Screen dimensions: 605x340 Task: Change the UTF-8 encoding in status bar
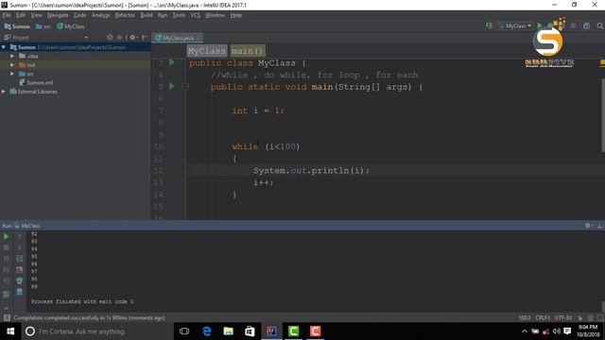pyautogui.click(x=563, y=318)
